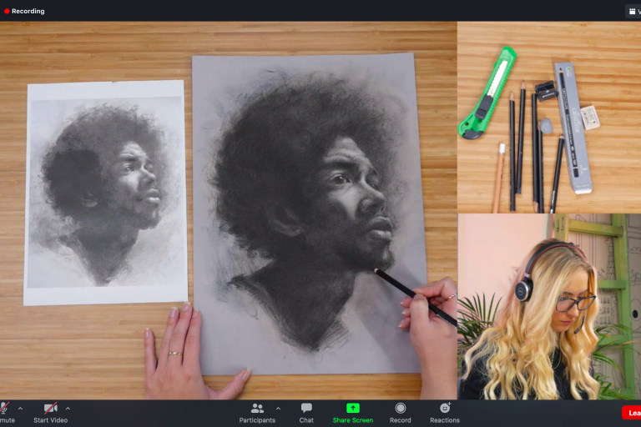
Task: Expand audio options arrow beside Mute
Action: [21, 408]
